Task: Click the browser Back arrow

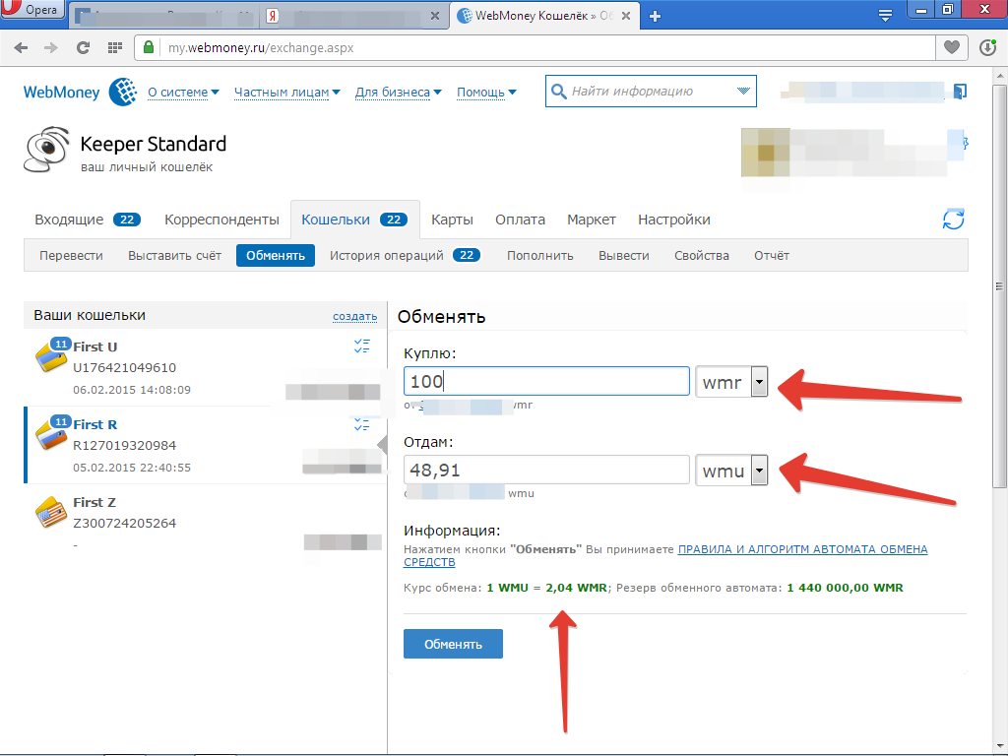Action: pos(21,47)
